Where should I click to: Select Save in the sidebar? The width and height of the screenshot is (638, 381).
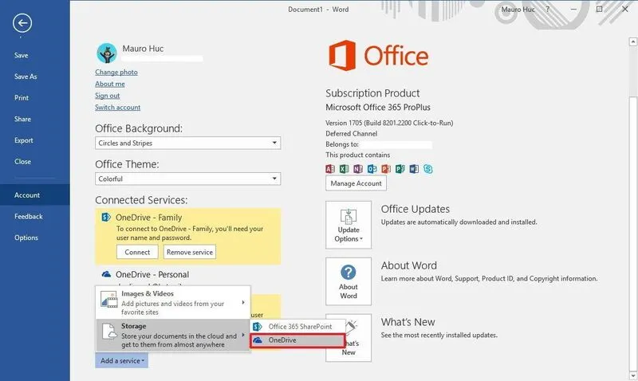click(x=22, y=55)
